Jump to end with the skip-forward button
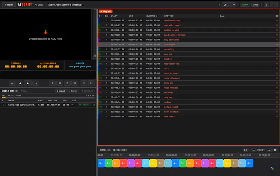Image resolution: width=280 pixels, height=176 pixels. coord(36,83)
